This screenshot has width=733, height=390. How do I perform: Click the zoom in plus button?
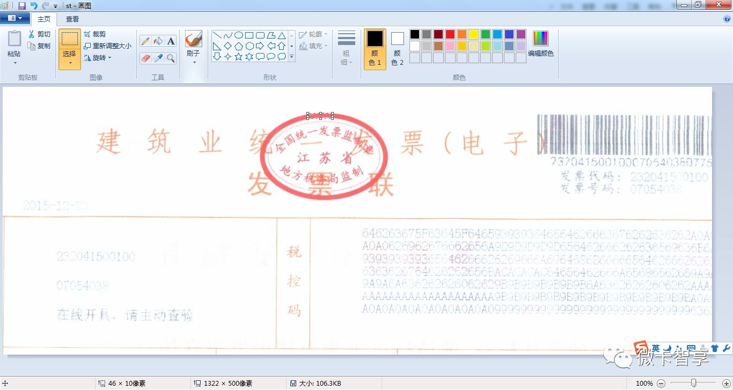[x=727, y=383]
